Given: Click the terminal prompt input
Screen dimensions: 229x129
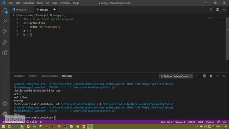Looking at the screenshot, I should point(55,118).
